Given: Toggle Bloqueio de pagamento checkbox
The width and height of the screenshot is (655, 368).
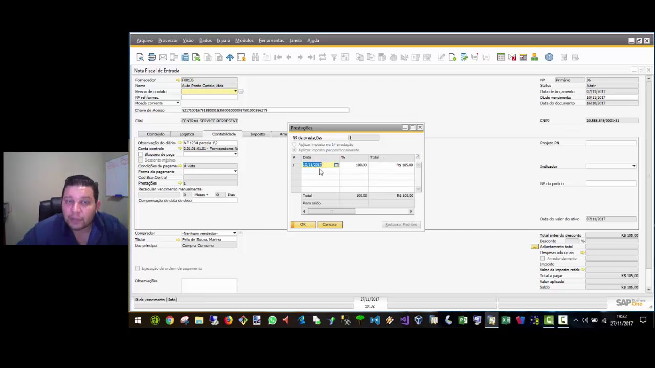Looking at the screenshot, I should 141,154.
